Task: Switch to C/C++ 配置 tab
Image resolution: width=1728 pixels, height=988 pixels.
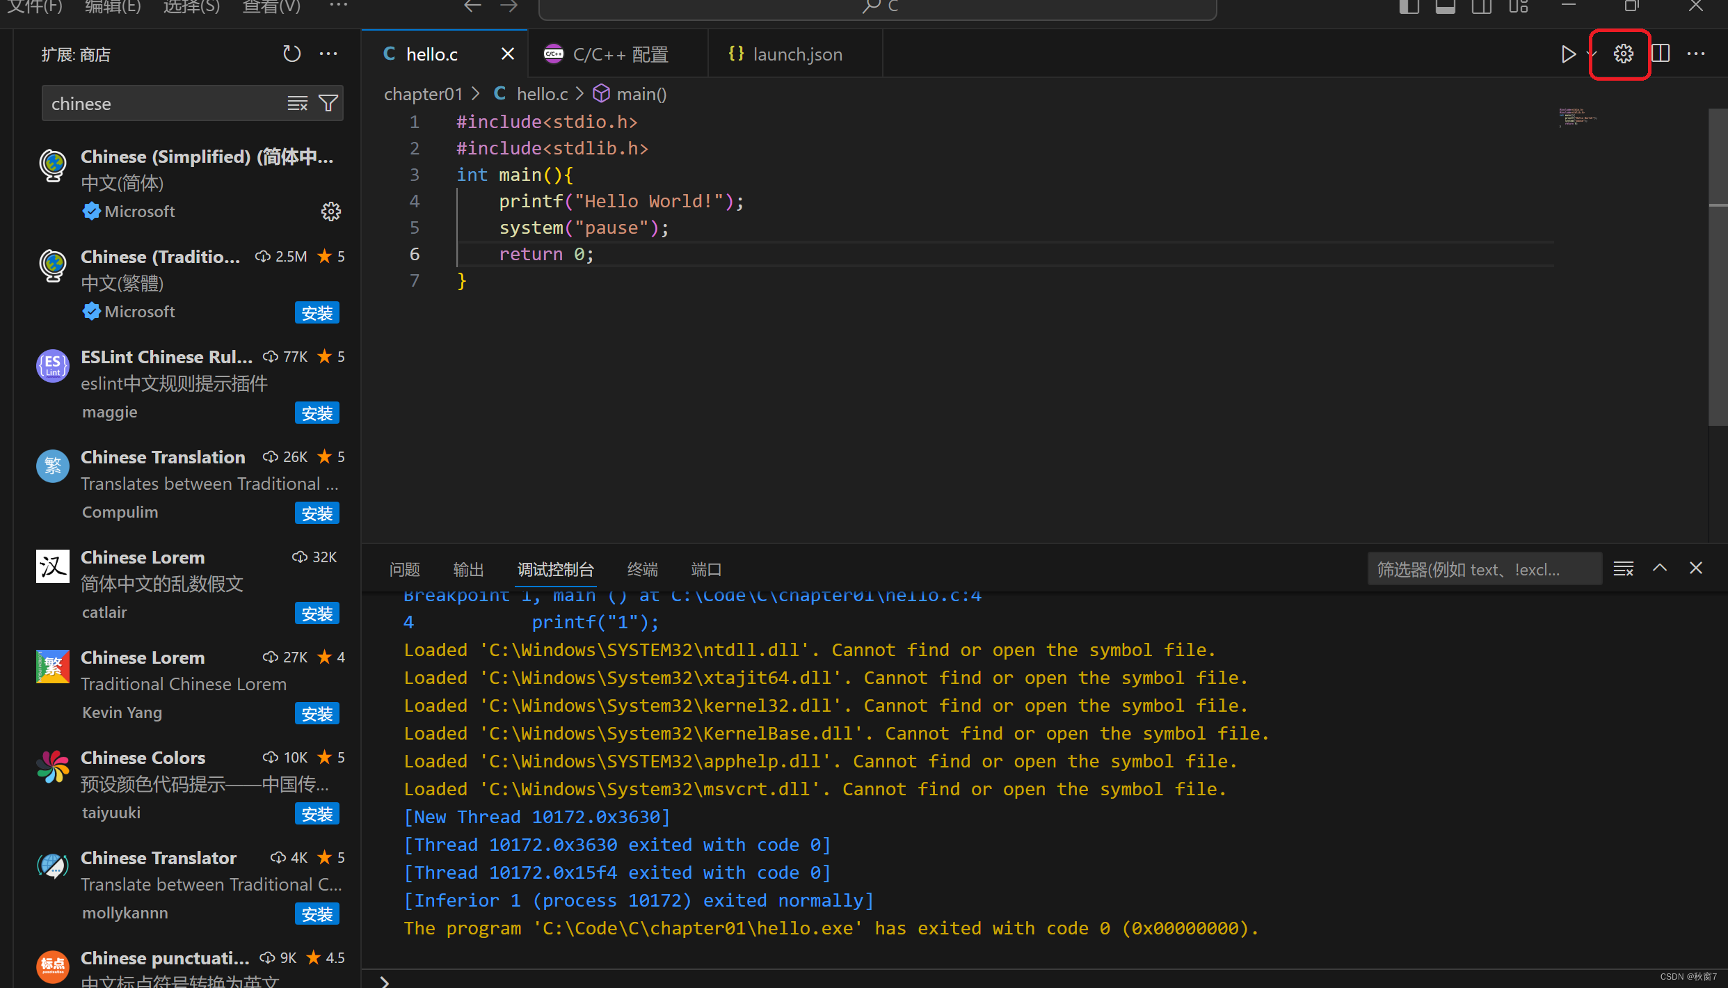Action: point(618,54)
